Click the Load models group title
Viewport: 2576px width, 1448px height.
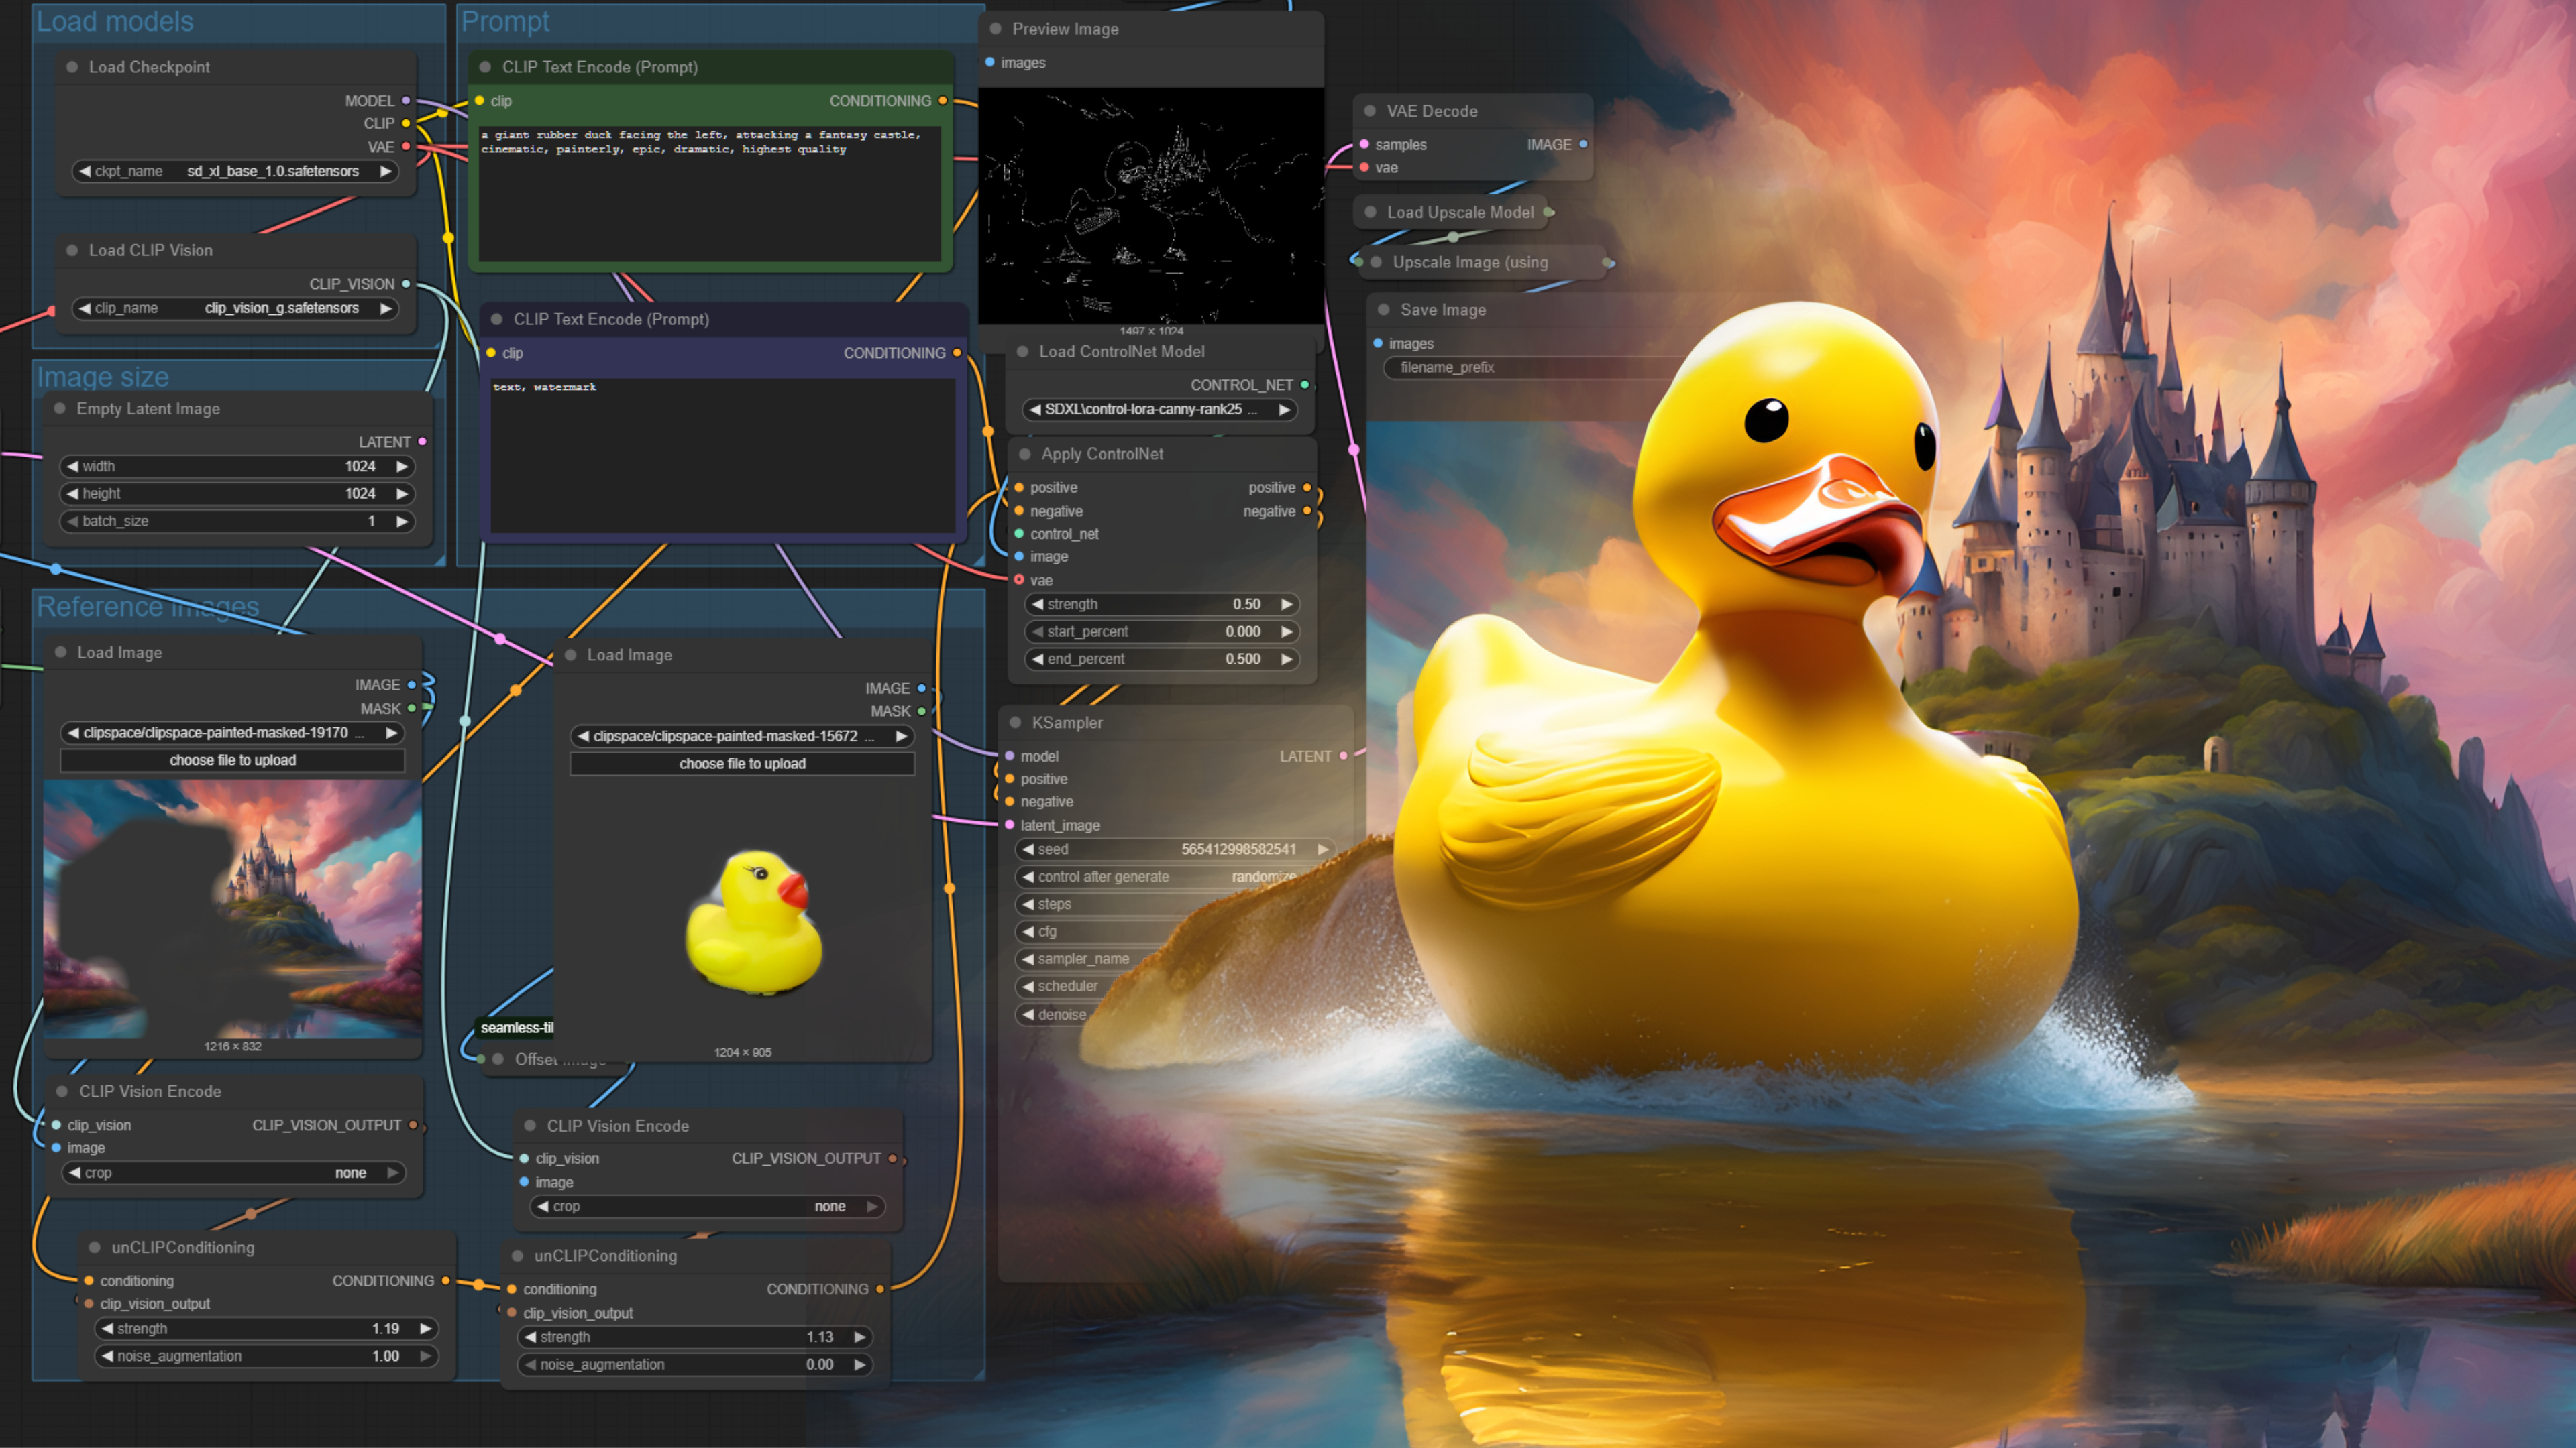pos(115,22)
